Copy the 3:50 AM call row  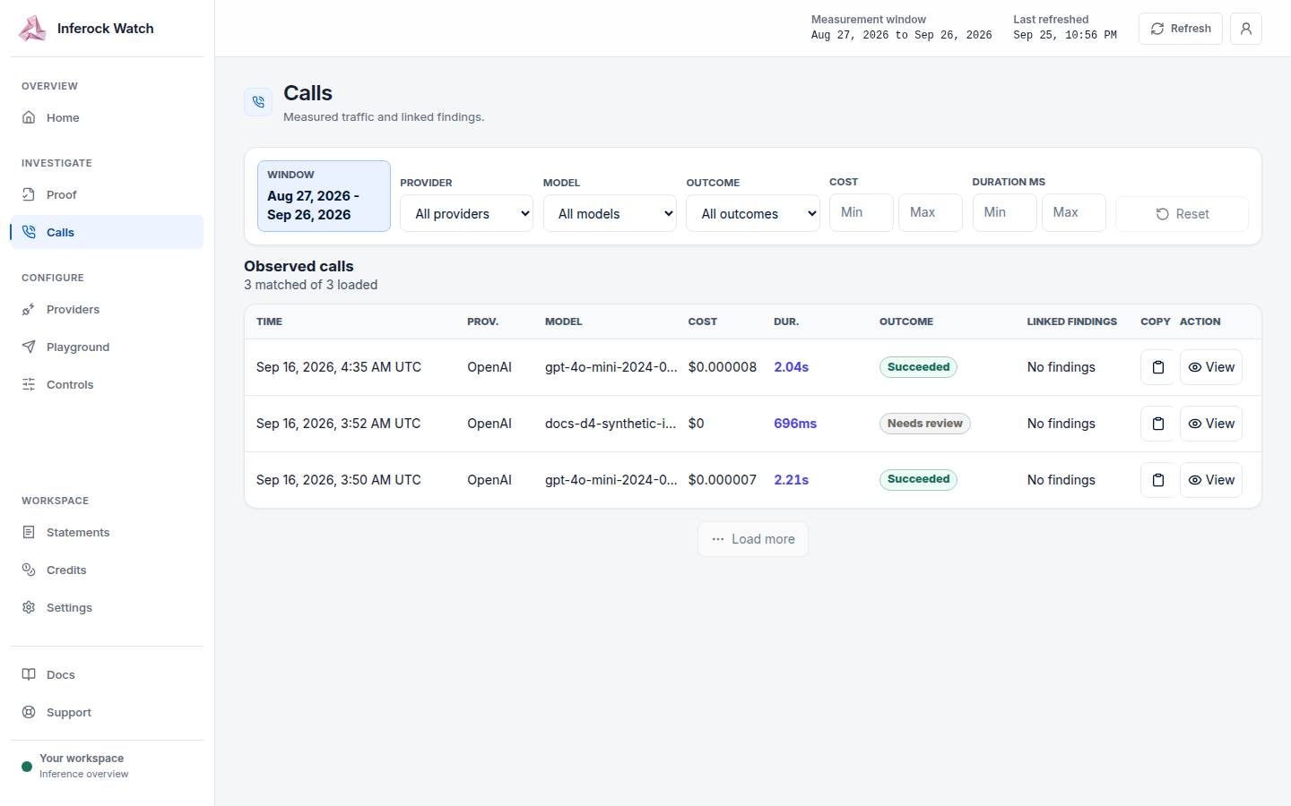[x=1158, y=480]
